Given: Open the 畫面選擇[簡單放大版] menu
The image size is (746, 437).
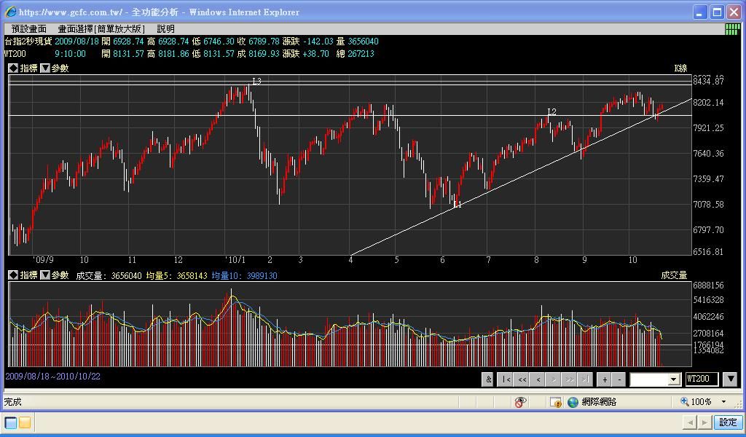Looking at the screenshot, I should [x=101, y=29].
